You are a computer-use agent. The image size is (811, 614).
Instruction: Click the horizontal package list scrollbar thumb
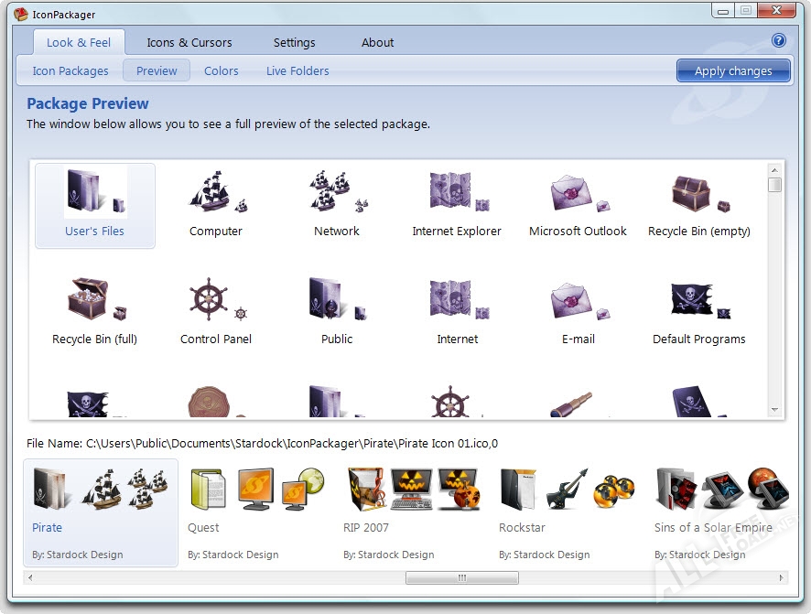click(461, 577)
